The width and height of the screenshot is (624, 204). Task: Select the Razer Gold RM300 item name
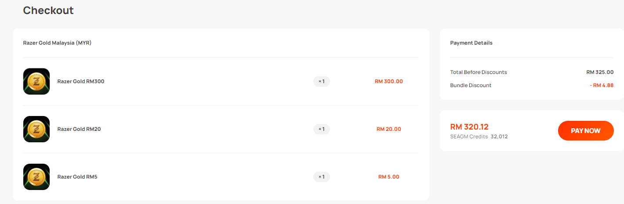tap(81, 81)
